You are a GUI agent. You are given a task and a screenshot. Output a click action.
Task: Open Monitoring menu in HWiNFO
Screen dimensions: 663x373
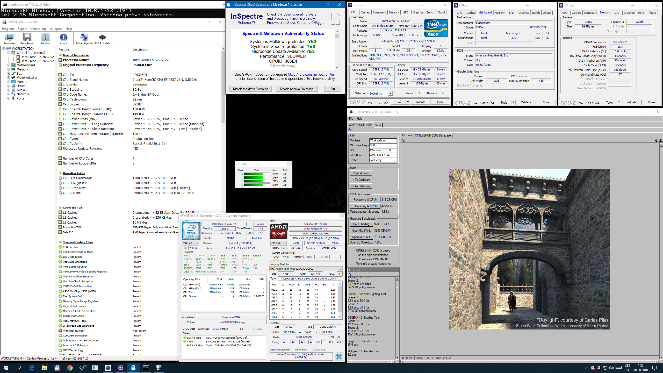(x=38, y=29)
